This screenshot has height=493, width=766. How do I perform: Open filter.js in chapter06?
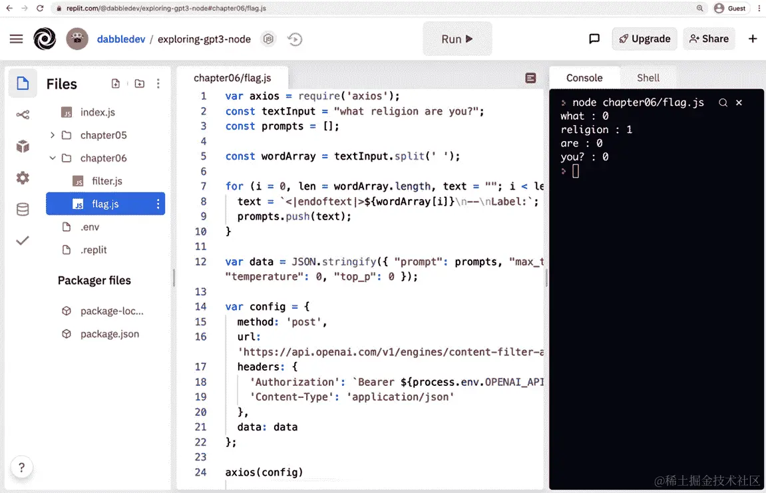point(106,181)
